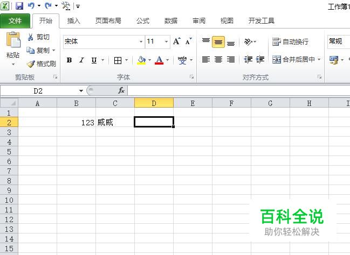Switch to the 页面布局 tab
The image size is (350, 255).
click(x=108, y=21)
